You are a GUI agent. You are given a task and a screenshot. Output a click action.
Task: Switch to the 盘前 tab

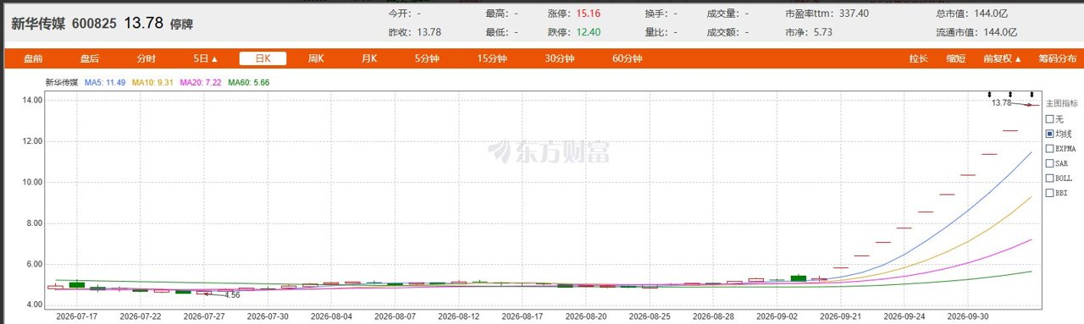click(x=33, y=59)
